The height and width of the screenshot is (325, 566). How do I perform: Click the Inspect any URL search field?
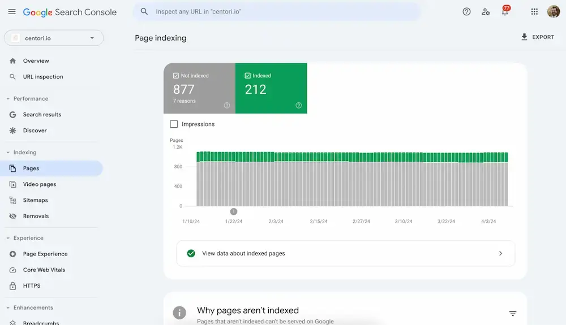[x=277, y=12]
